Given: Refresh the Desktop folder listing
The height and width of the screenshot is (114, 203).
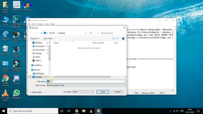Looking at the screenshot, I should [91, 33].
